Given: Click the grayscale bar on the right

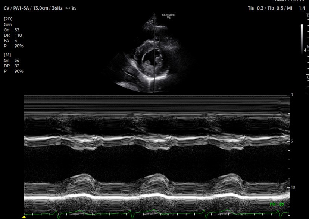Looking at the screenshot, I should [x=302, y=39].
